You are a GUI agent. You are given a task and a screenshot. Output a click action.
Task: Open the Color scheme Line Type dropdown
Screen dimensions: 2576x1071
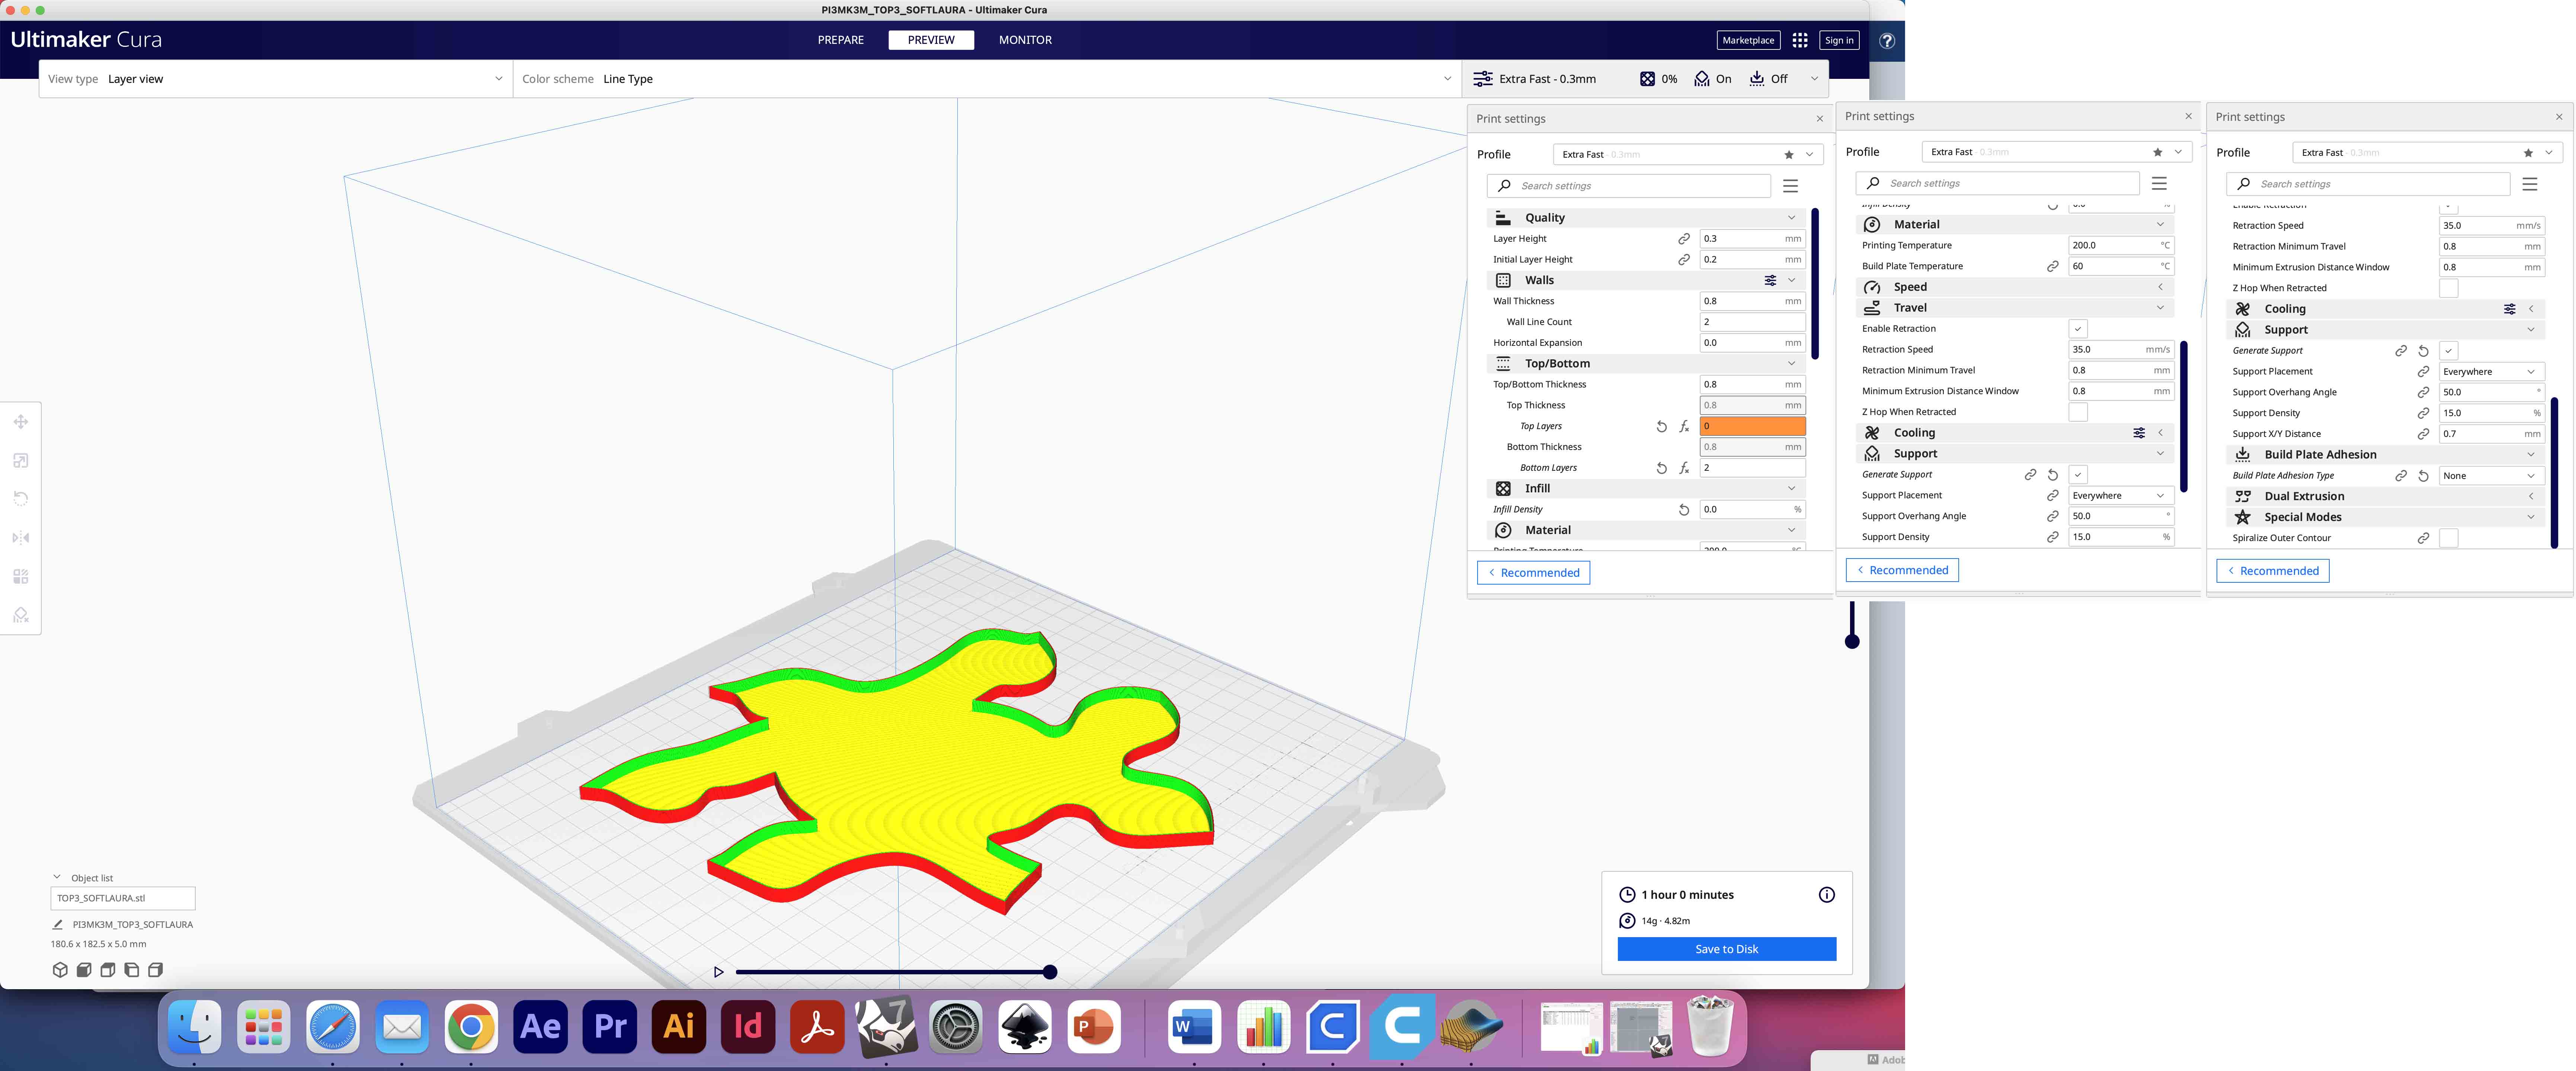[x=987, y=79]
